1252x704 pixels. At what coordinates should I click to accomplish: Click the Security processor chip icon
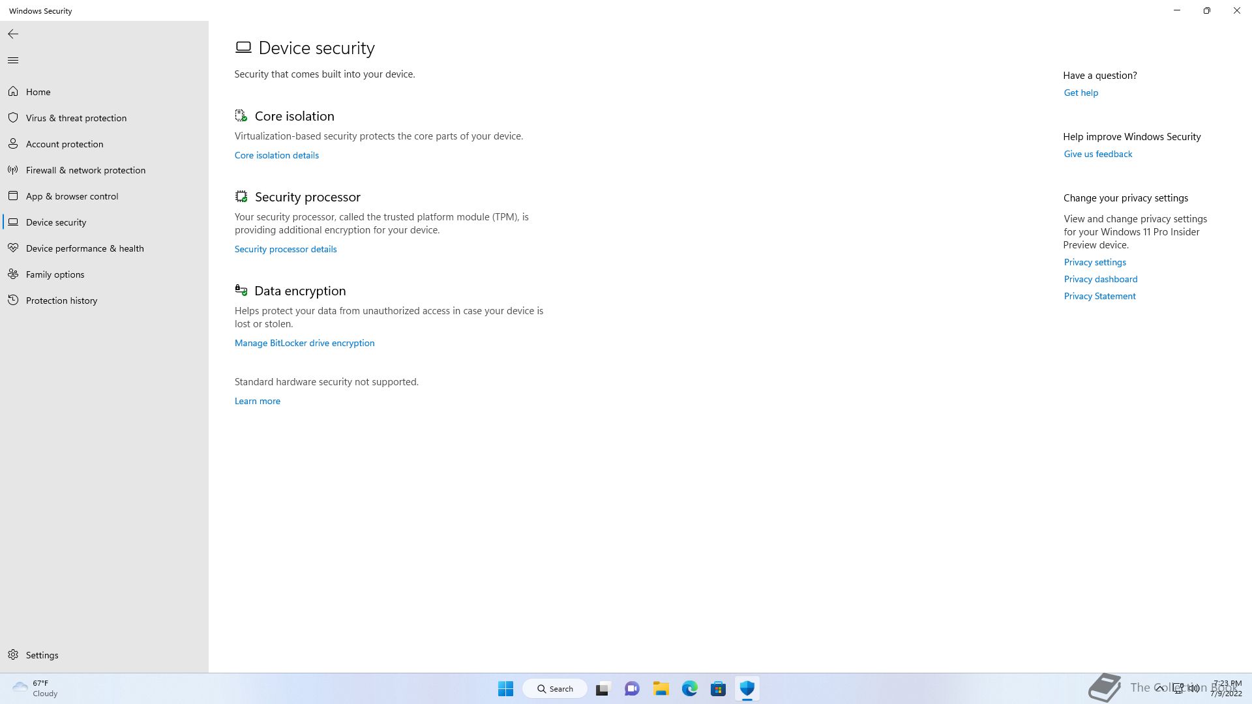(241, 197)
